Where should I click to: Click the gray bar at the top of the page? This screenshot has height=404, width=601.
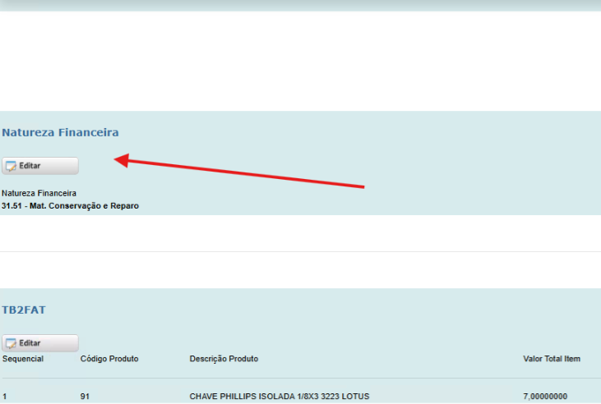pyautogui.click(x=300, y=5)
